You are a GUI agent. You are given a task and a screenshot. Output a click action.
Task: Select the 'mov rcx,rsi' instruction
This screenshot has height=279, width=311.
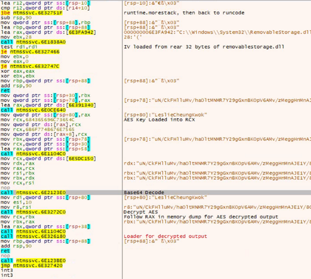coord(17,183)
